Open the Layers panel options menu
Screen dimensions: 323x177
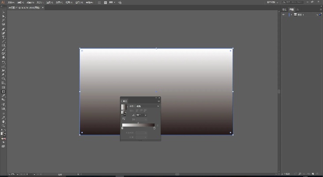click(x=321, y=9)
